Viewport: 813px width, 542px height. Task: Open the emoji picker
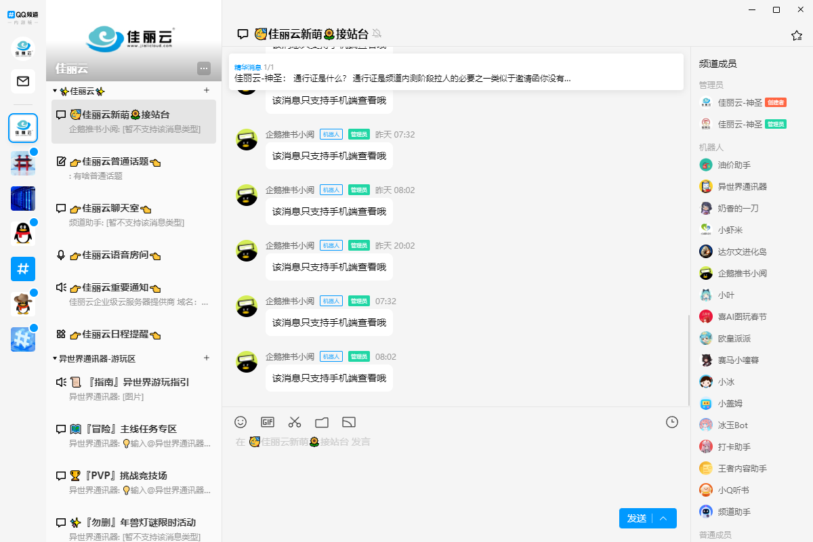(x=241, y=422)
